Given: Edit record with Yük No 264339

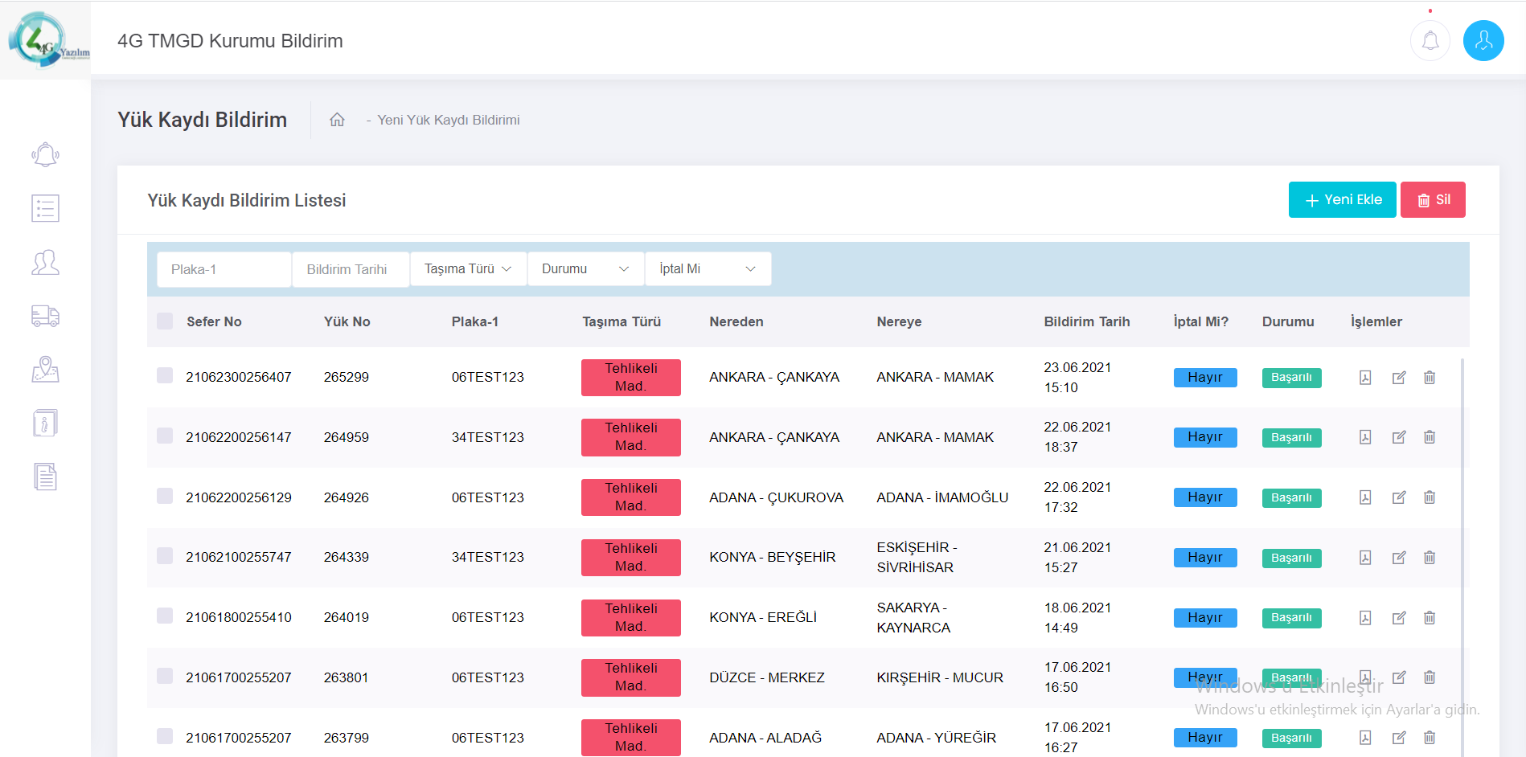Looking at the screenshot, I should tap(1399, 558).
